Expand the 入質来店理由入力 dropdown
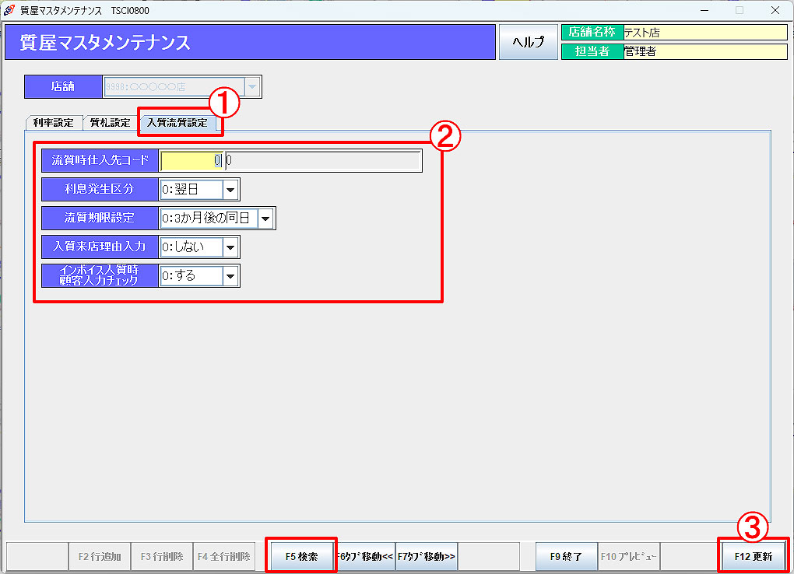This screenshot has height=574, width=794. [x=230, y=247]
